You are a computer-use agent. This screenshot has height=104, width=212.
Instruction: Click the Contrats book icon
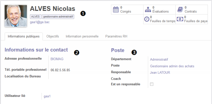[180, 10]
